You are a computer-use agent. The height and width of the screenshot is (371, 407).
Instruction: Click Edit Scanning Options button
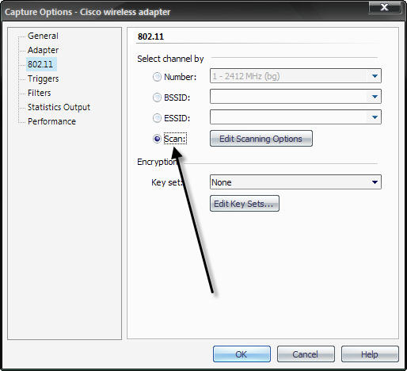click(261, 139)
